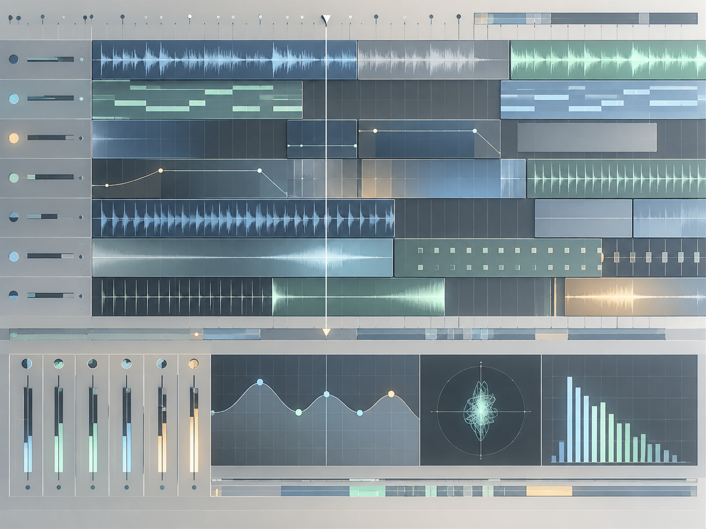Click the pan knob on the third mixer channel
The image size is (706, 529).
click(x=92, y=363)
